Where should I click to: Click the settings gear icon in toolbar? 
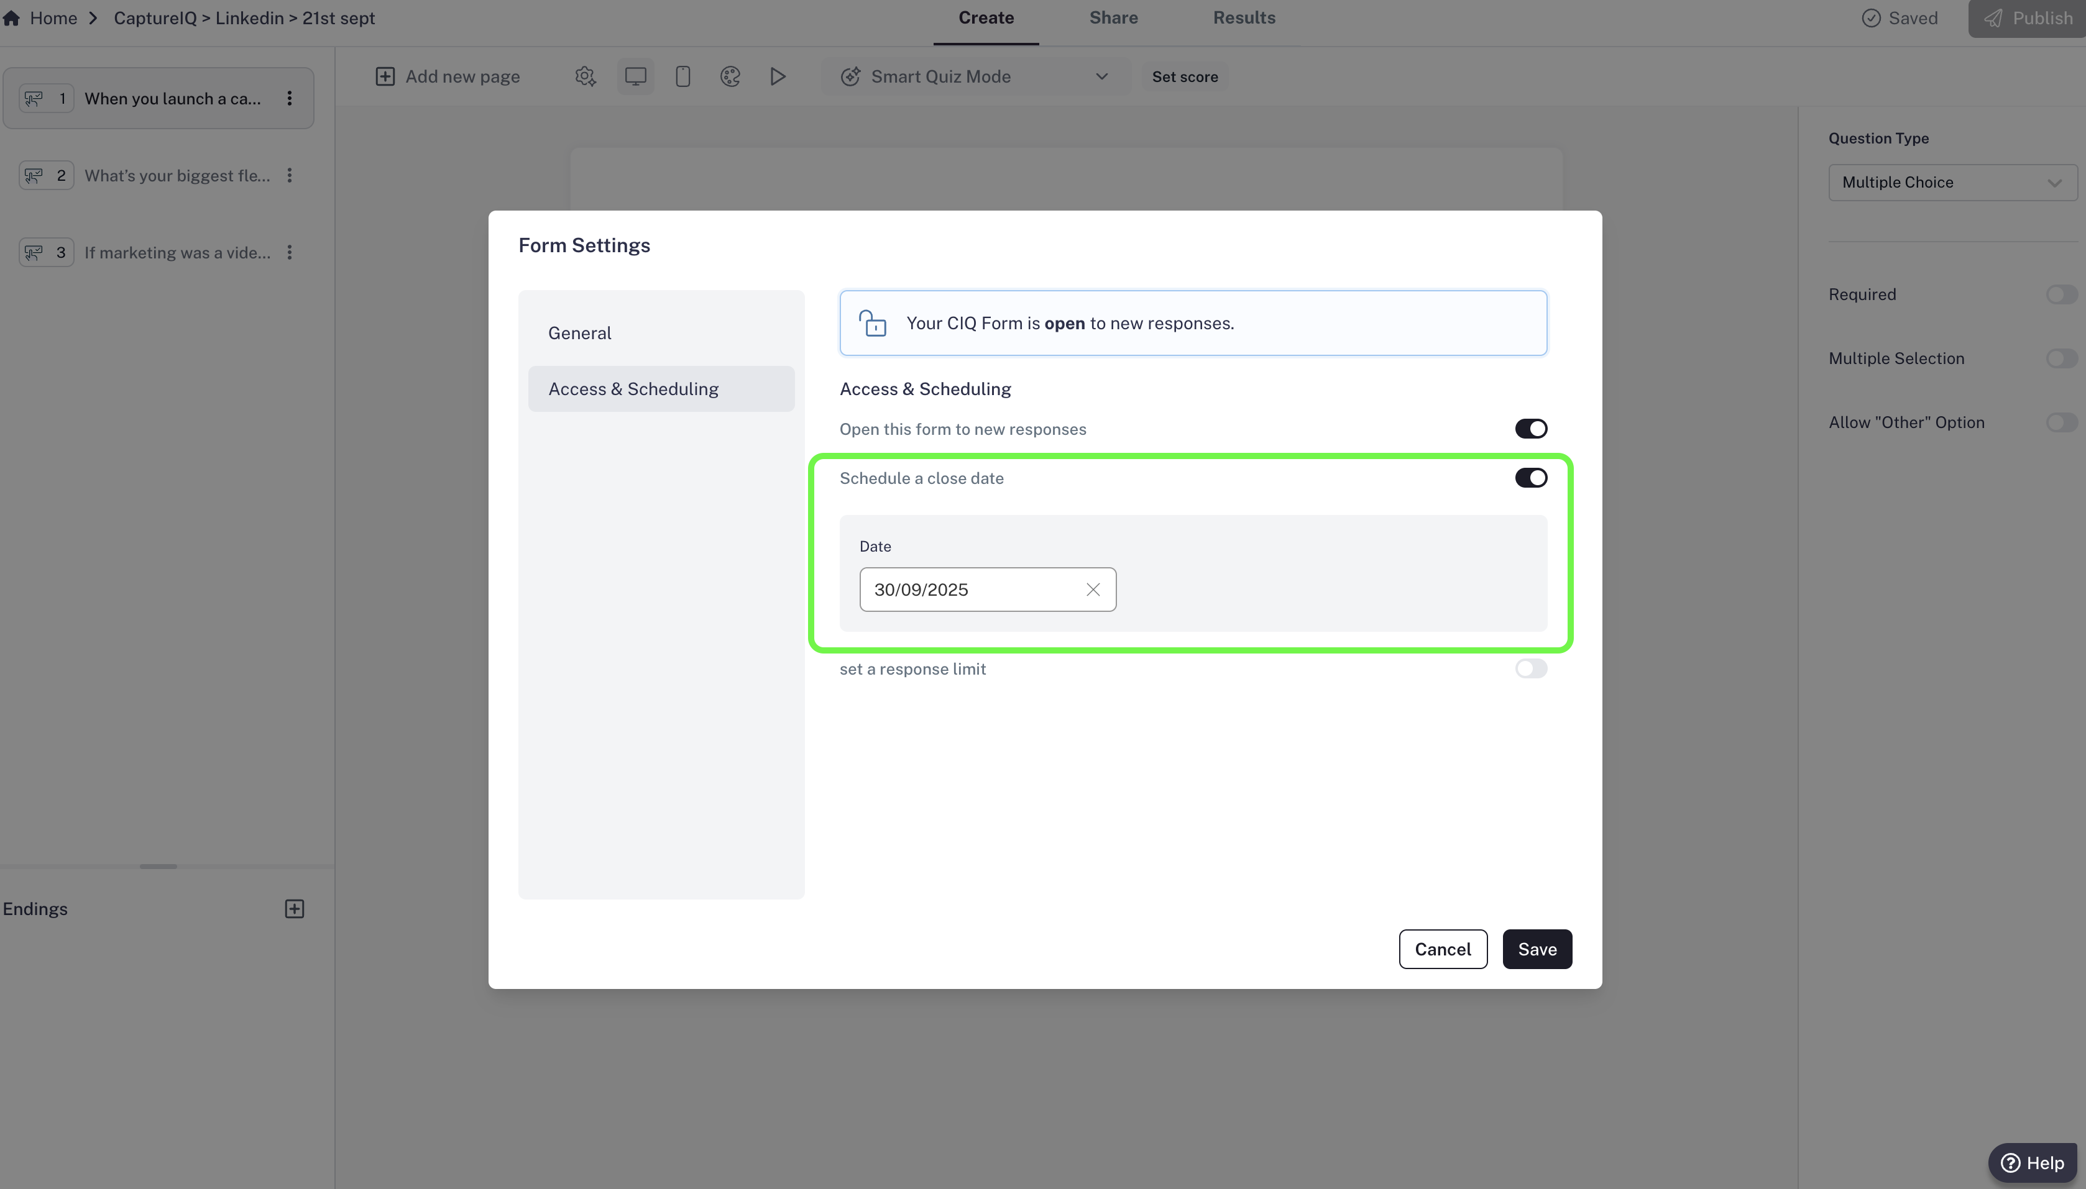click(x=585, y=77)
